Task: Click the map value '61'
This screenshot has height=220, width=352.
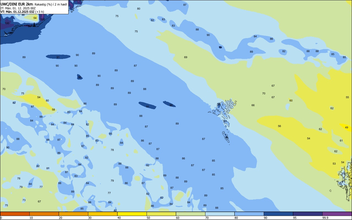Action: coord(341,141)
